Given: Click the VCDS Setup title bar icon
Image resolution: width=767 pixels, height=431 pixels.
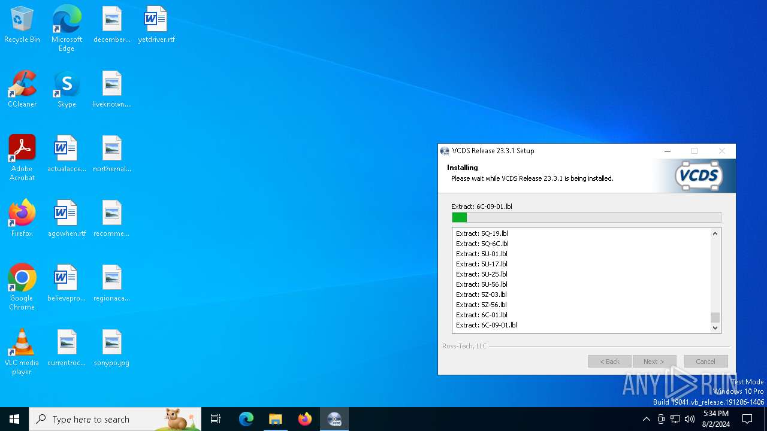Looking at the screenshot, I should (445, 151).
